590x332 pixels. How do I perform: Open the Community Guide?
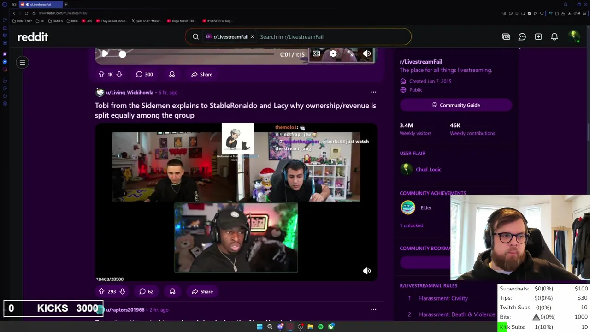pyautogui.click(x=456, y=105)
